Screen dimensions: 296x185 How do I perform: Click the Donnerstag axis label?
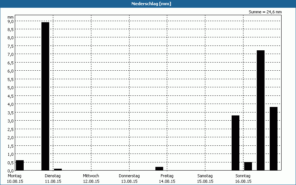129,176
